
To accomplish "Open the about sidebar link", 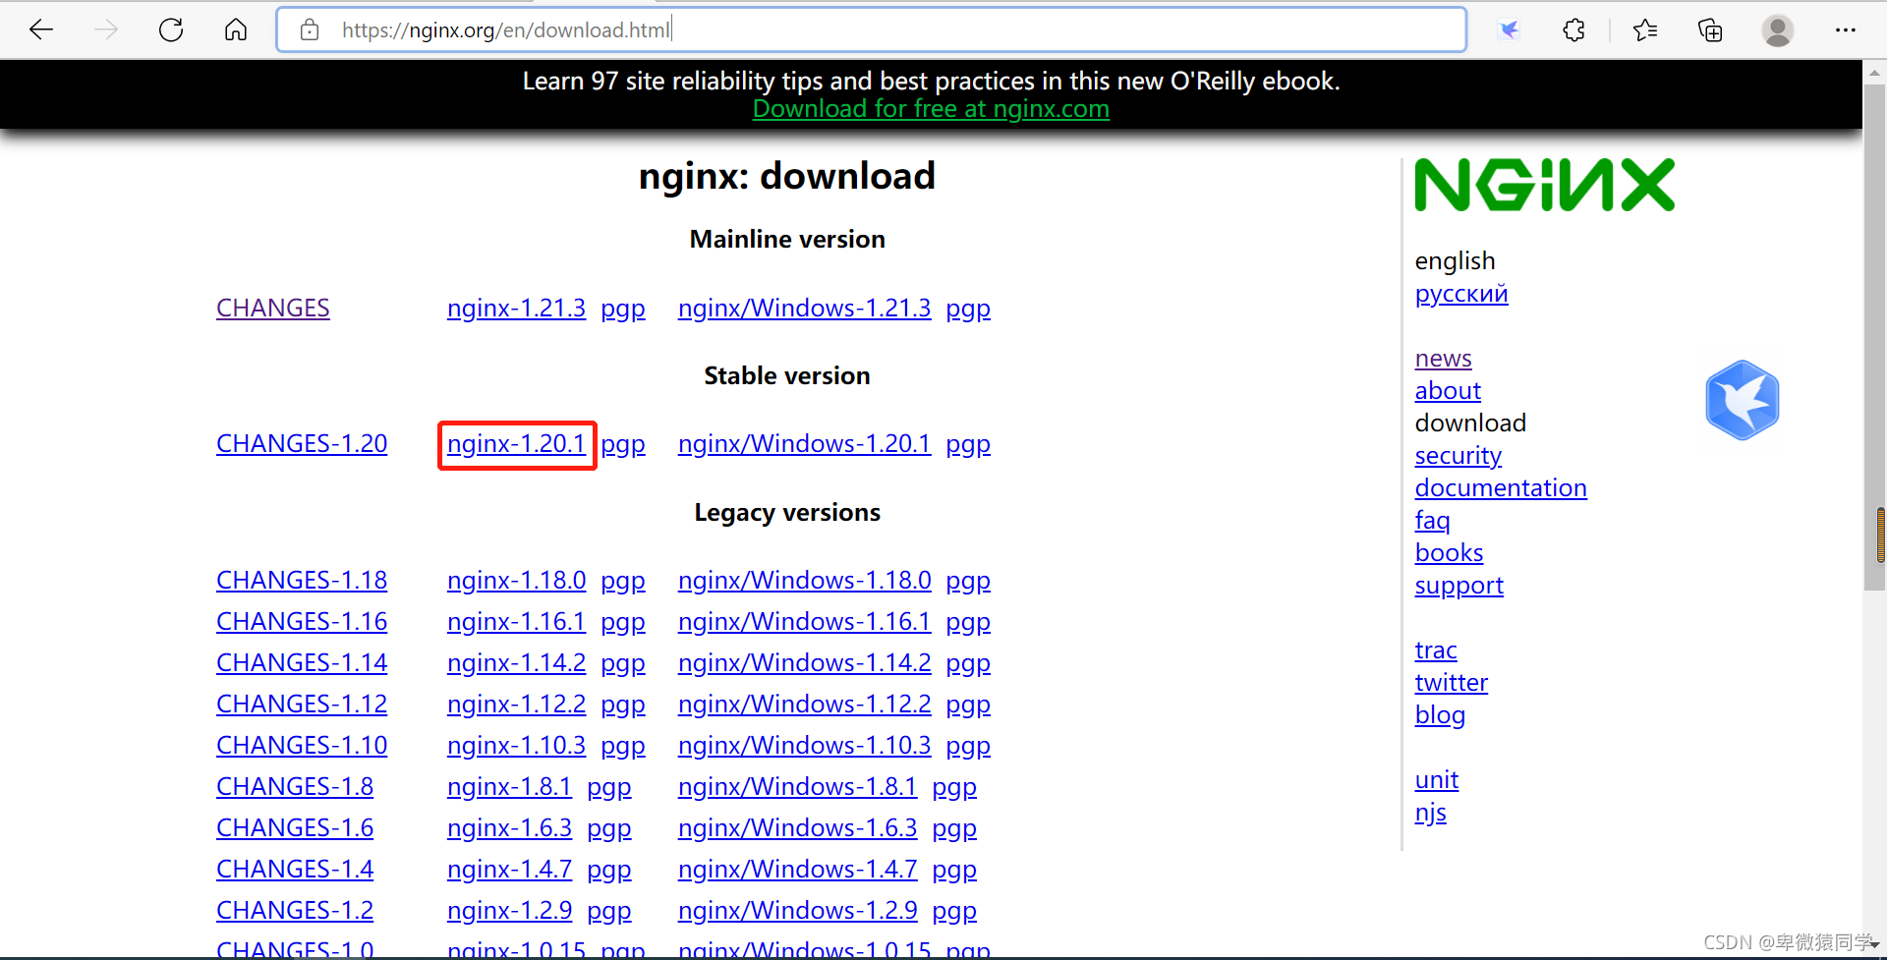I will coord(1448,391).
